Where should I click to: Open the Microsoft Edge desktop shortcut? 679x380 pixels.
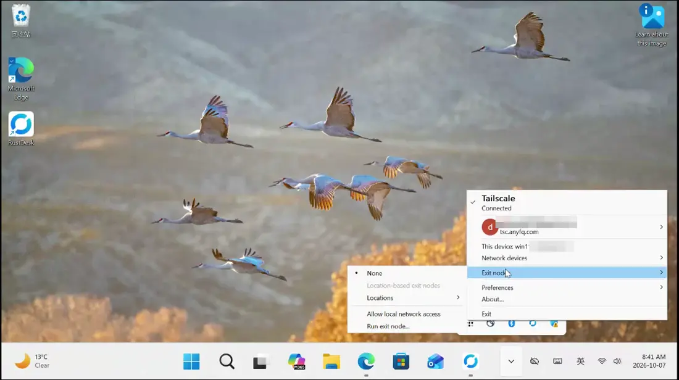coord(20,78)
